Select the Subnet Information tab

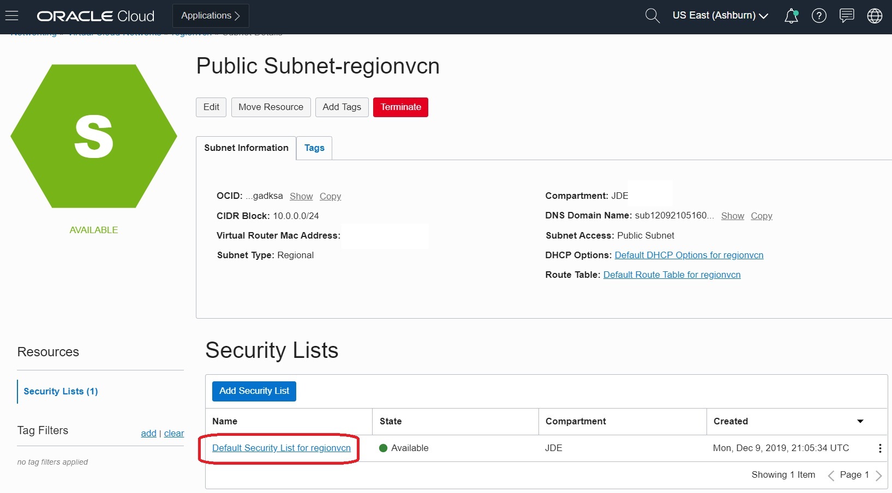(246, 148)
